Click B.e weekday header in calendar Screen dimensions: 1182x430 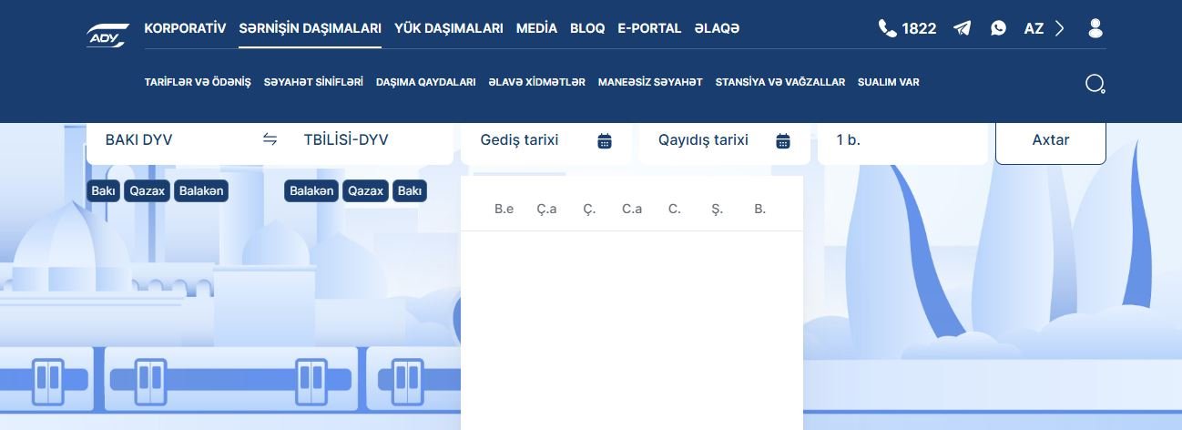point(504,209)
